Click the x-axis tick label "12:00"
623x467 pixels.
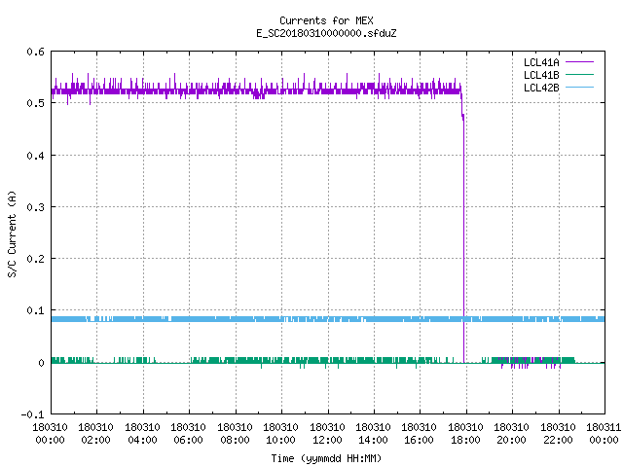[x=327, y=440]
